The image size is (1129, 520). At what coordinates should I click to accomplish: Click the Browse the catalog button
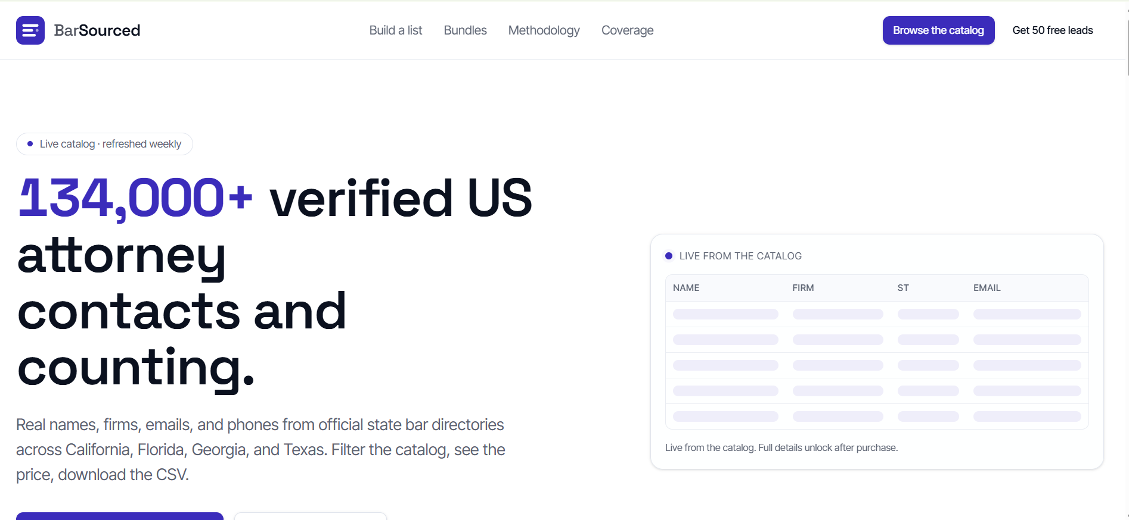tap(938, 30)
